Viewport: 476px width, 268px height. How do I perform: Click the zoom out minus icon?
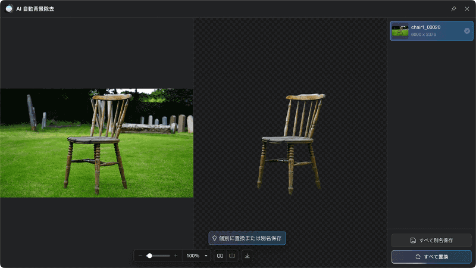pyautogui.click(x=140, y=256)
